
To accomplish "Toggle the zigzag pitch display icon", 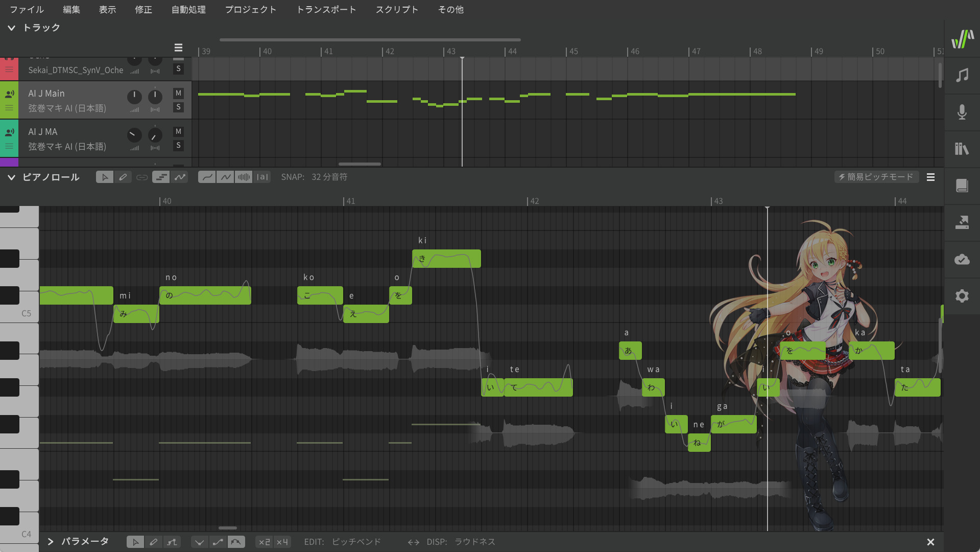I will coord(225,177).
